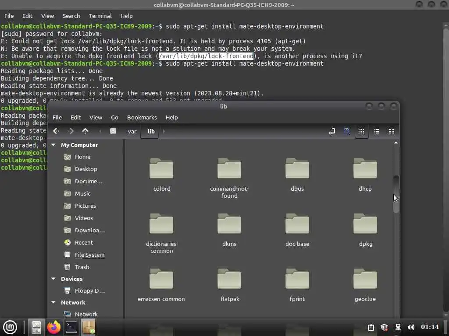The image size is (449, 336).
Task: Click the path bar left scroll arrow
Action: 100,131
